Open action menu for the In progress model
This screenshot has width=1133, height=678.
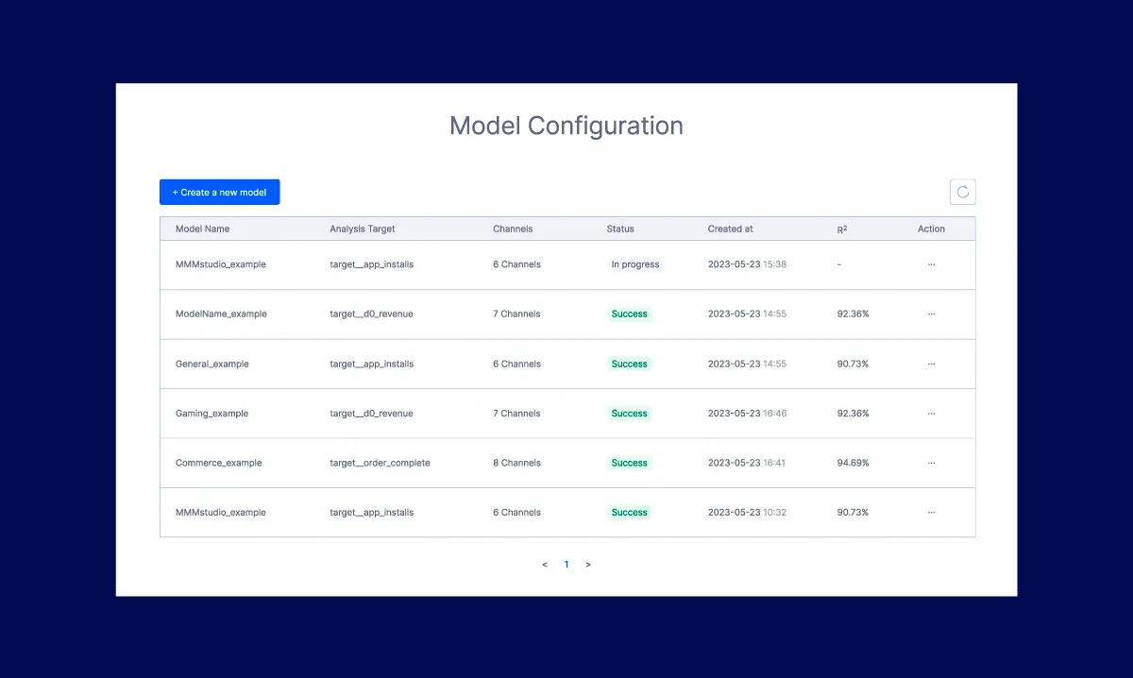(931, 264)
